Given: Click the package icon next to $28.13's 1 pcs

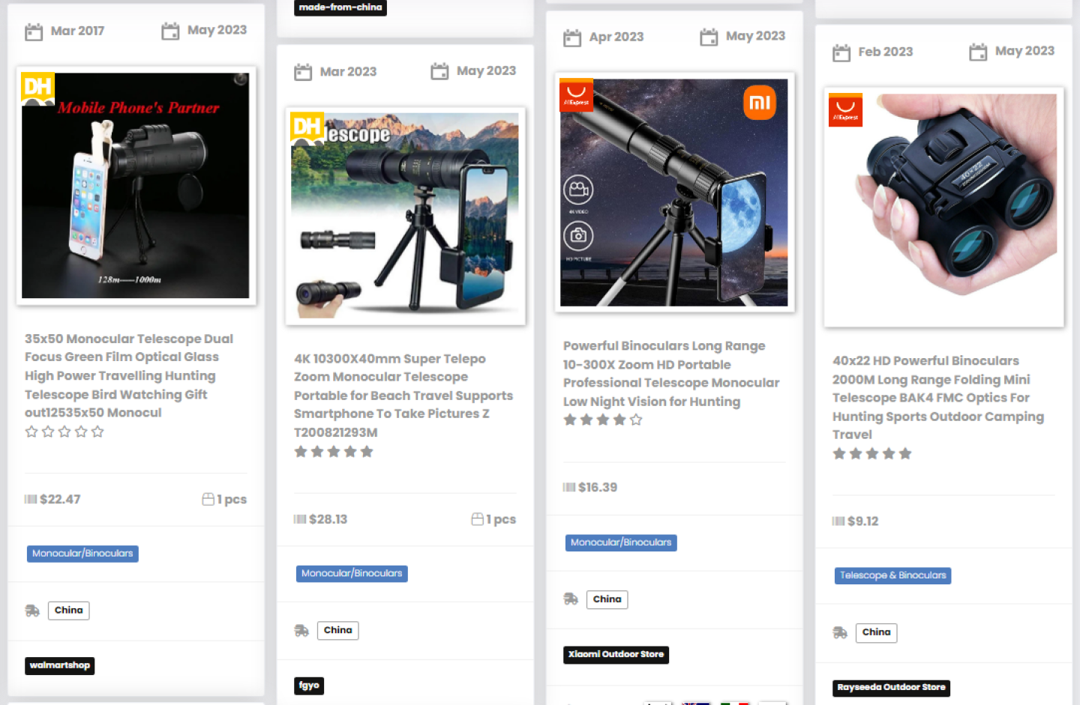Looking at the screenshot, I should pos(477,519).
